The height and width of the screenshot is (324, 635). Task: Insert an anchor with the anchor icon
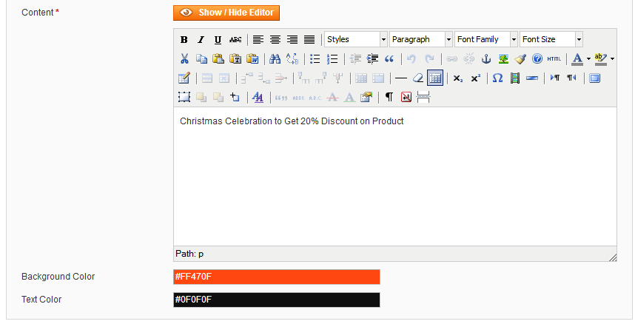pyautogui.click(x=486, y=58)
